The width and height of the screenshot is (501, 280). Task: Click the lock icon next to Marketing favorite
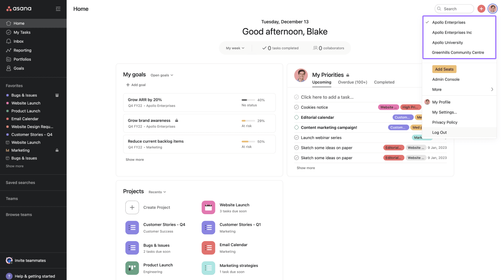click(57, 150)
